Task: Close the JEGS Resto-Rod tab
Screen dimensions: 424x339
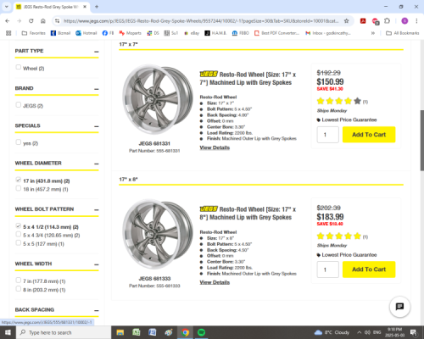Action: pyautogui.click(x=85, y=7)
